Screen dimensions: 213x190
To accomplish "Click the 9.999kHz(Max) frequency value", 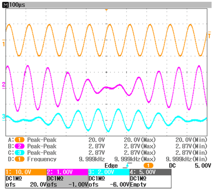I will click(135, 159).
